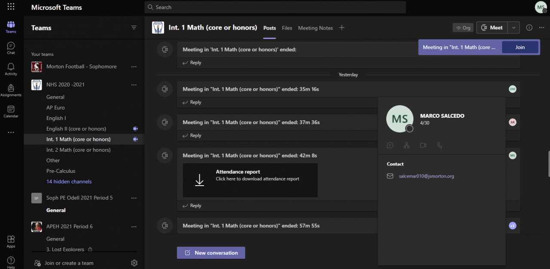Image resolution: width=550 pixels, height=269 pixels.
Task: Collapse Soph PE Odell 2021 Period 5 team
Action: point(79,198)
